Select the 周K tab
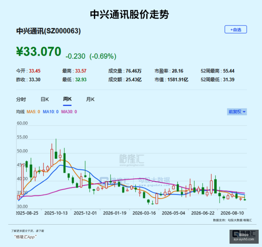 (67, 99)
